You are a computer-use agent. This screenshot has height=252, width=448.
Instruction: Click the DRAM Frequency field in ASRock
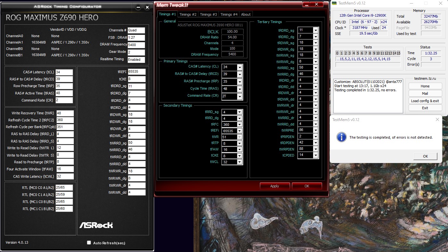coord(136,45)
